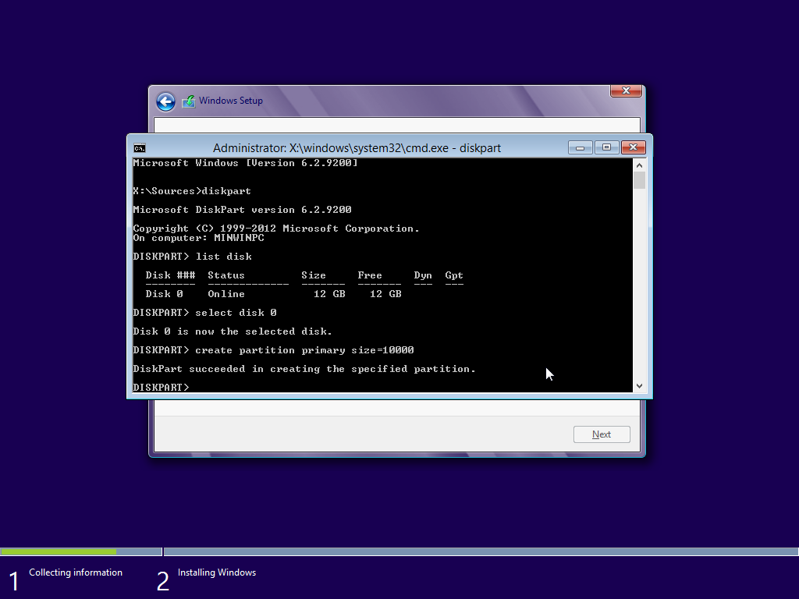Click the Administrator cmd.exe title bar text

point(357,148)
